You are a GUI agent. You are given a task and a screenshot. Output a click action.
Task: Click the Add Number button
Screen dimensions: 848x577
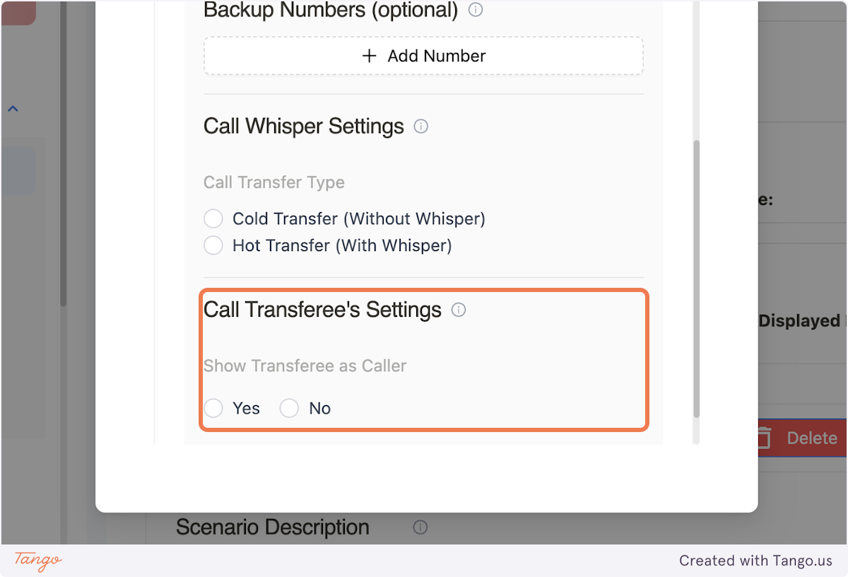pos(423,55)
